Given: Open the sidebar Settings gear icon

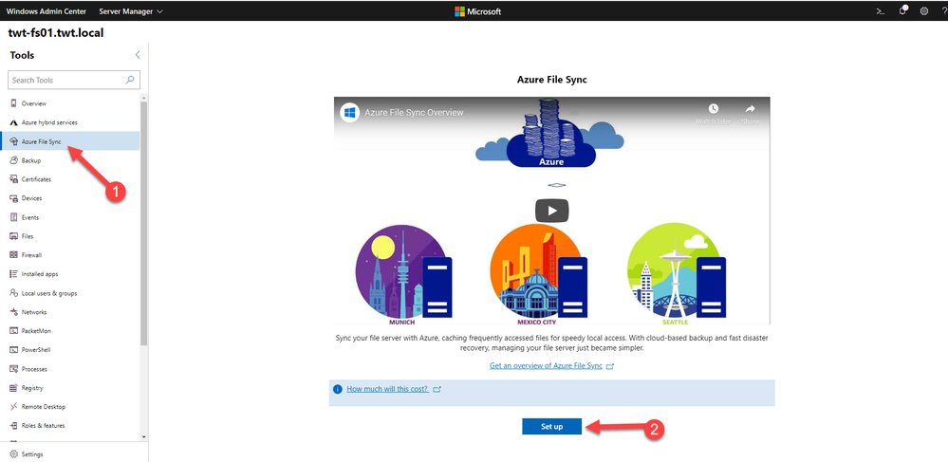Looking at the screenshot, I should pyautogui.click(x=13, y=454).
